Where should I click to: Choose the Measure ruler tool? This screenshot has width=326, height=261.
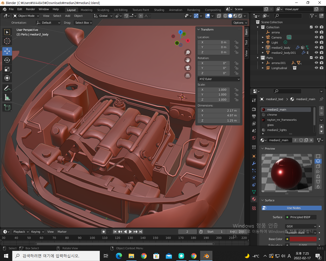(x=7, y=97)
